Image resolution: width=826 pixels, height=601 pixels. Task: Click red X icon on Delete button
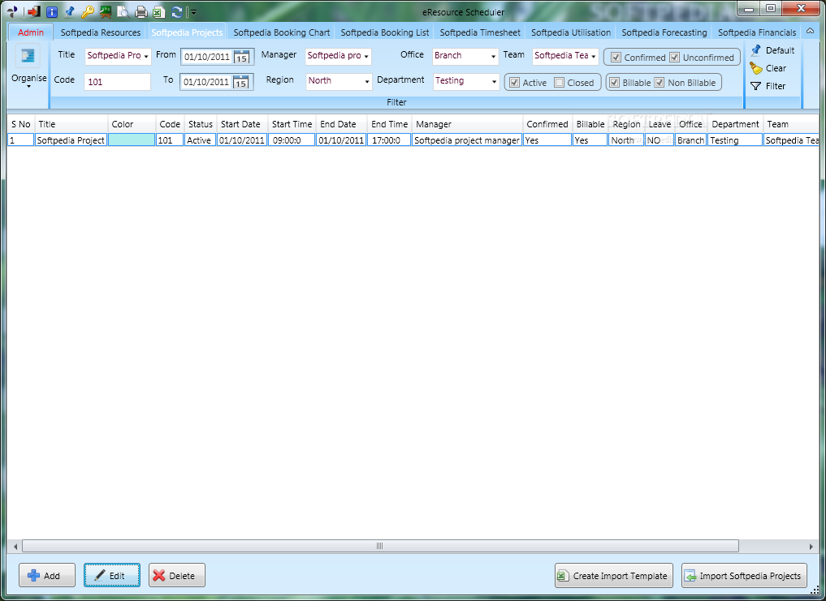pyautogui.click(x=159, y=576)
